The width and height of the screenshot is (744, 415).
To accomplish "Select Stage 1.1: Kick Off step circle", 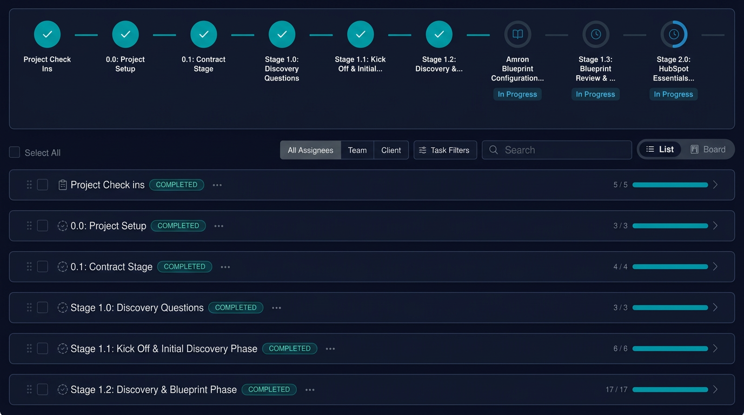I will click(x=361, y=35).
